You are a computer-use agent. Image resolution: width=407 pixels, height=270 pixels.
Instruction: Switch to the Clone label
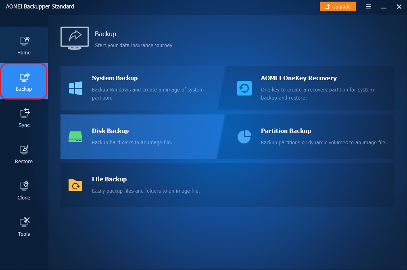(24, 197)
